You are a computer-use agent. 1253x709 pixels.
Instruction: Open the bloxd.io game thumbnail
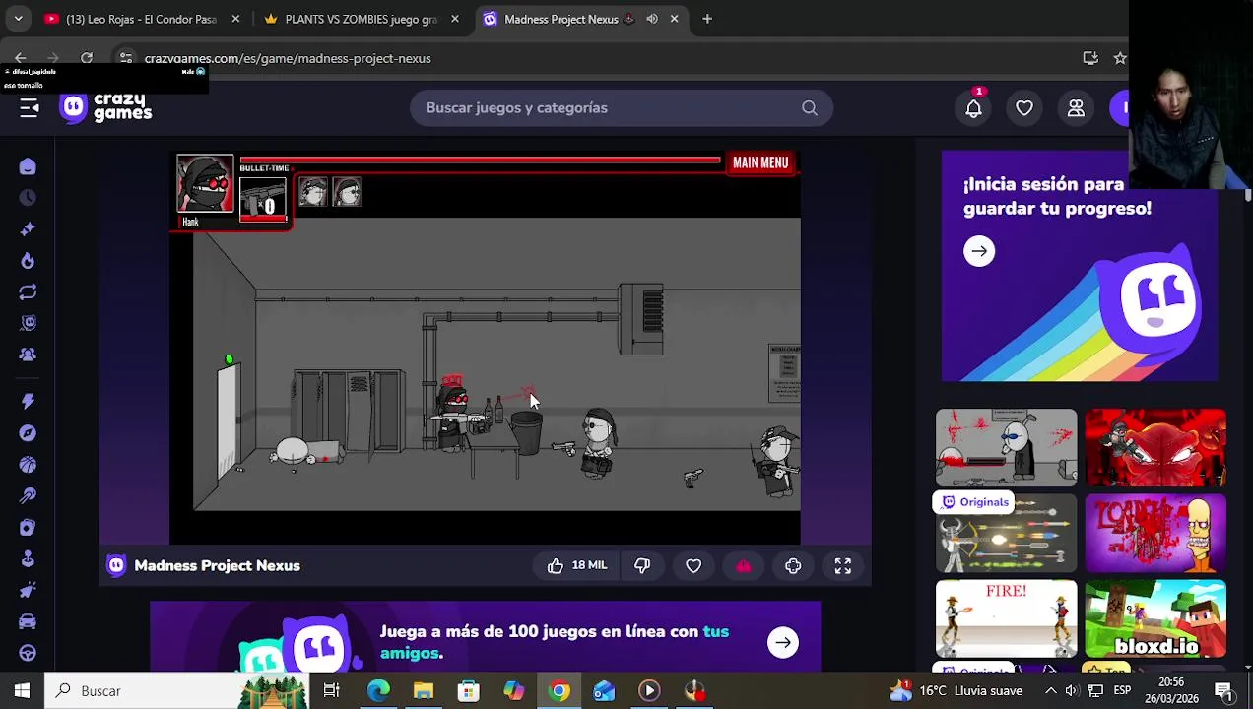tap(1155, 618)
